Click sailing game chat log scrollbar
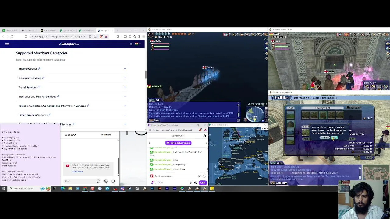This screenshot has width=390, height=219. [239, 110]
